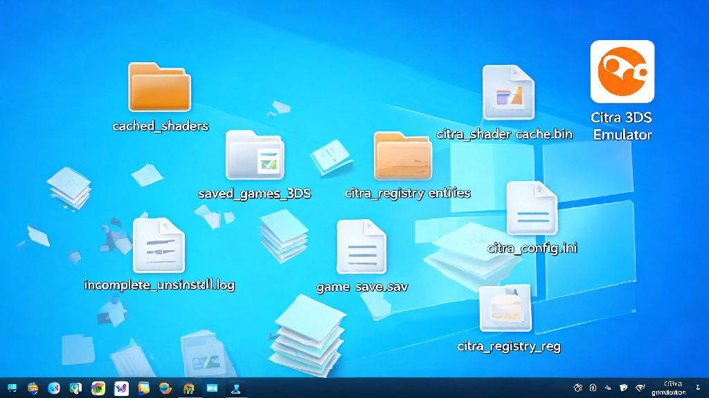Open the blue person-shaped taskbar icon

[x=235, y=388]
